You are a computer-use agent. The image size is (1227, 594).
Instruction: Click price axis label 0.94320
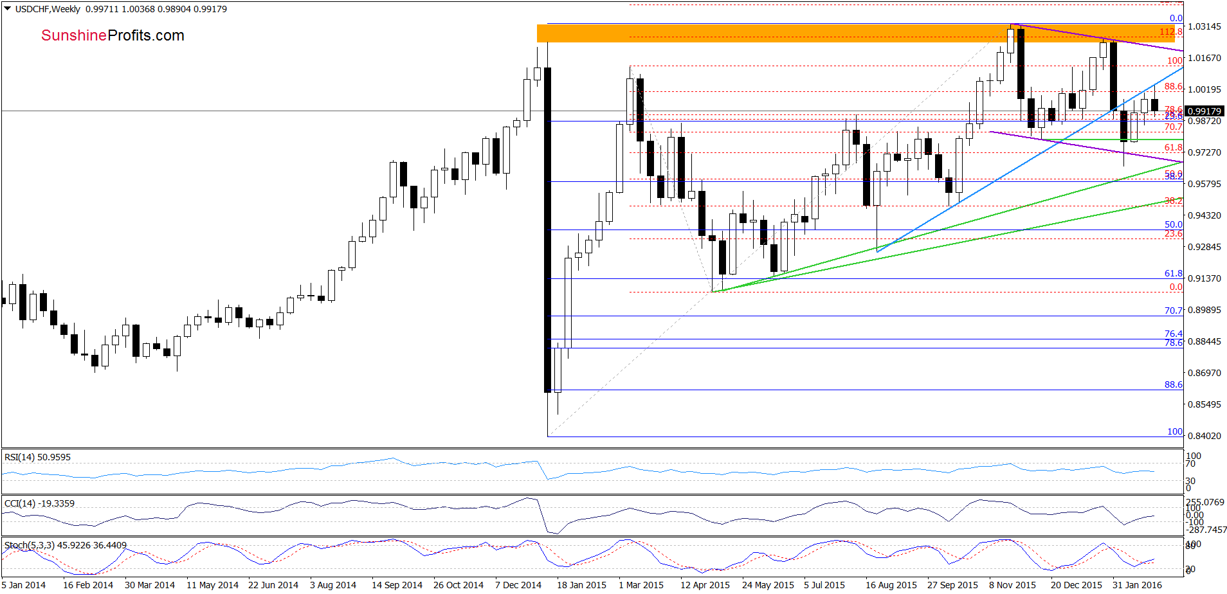(x=1204, y=215)
